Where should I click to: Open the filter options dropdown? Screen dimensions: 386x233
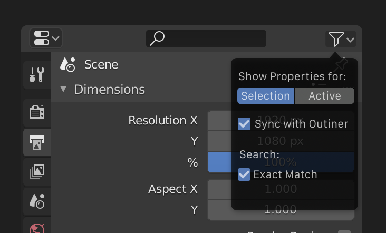pos(342,39)
